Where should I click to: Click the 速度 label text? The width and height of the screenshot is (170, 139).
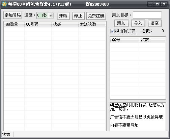(30, 15)
